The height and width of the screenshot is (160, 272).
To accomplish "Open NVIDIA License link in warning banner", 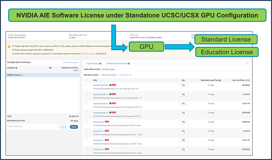I will click(x=88, y=54).
